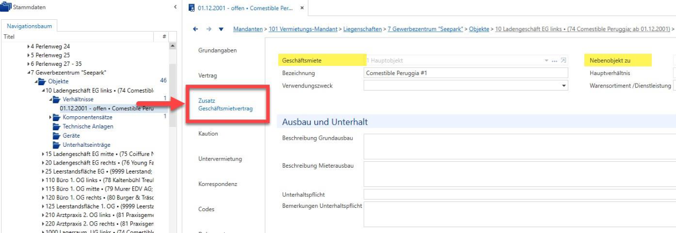This screenshot has height=233, width=676.
Task: Expand the 5 Perlenweg 25 node
Action: [29, 55]
